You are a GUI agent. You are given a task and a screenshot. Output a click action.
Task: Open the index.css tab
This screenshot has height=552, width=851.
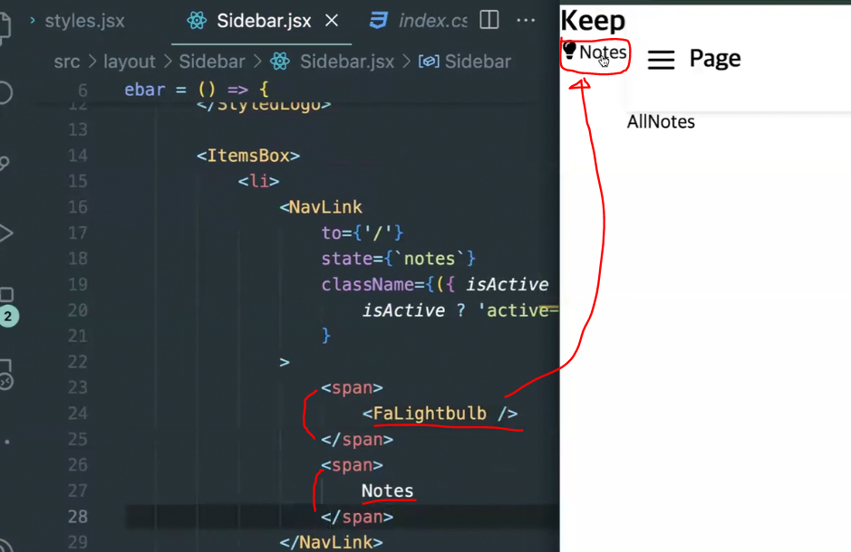[x=418, y=21]
